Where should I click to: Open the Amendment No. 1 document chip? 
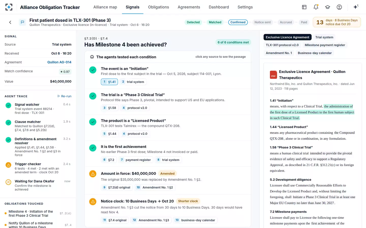(x=279, y=53)
